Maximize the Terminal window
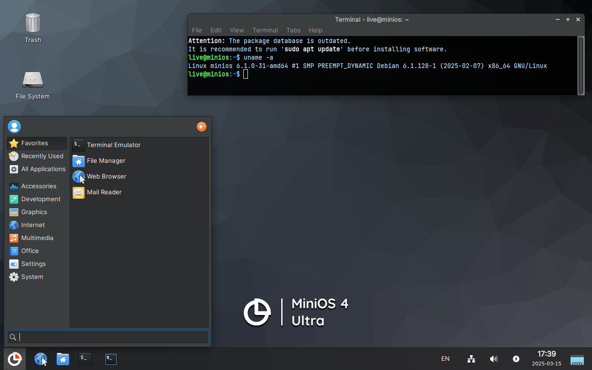This screenshot has height=370, width=592. [568, 19]
